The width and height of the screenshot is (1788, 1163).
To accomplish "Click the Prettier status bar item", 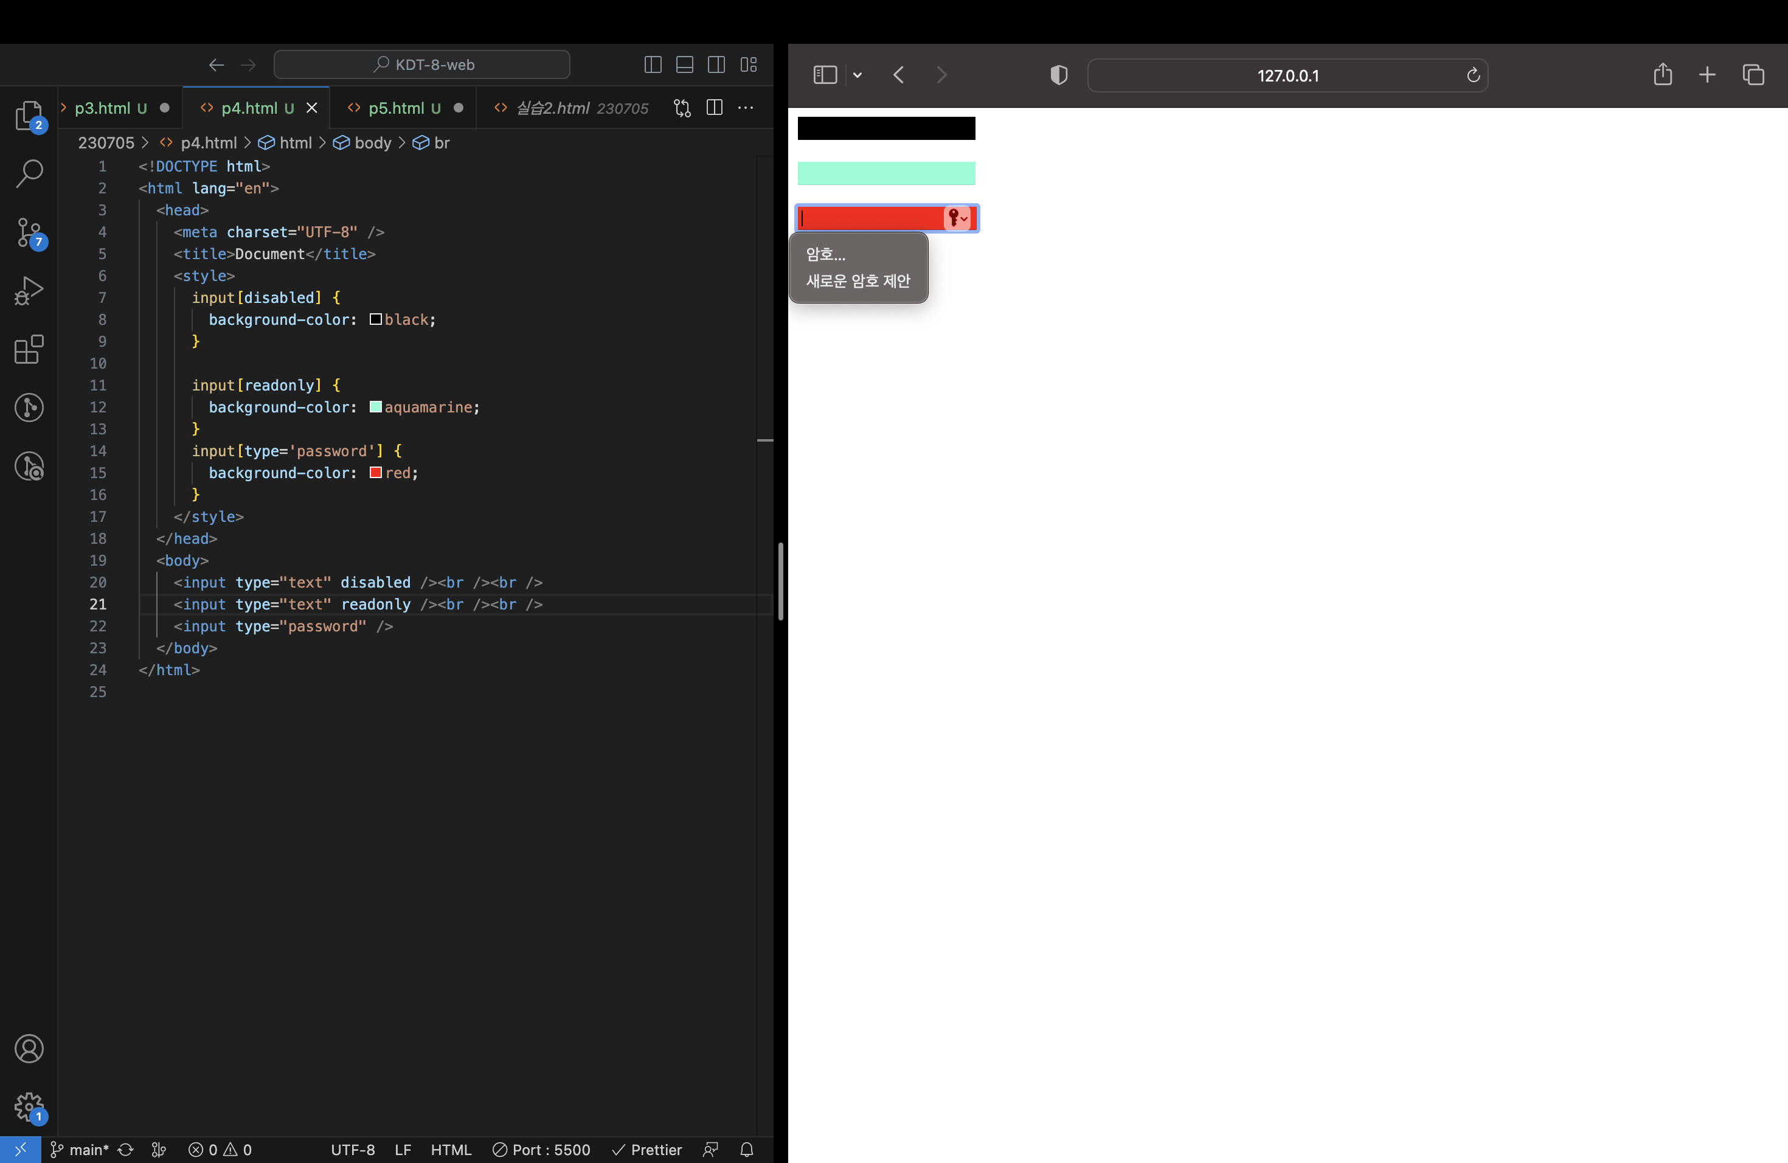I will coord(647,1150).
